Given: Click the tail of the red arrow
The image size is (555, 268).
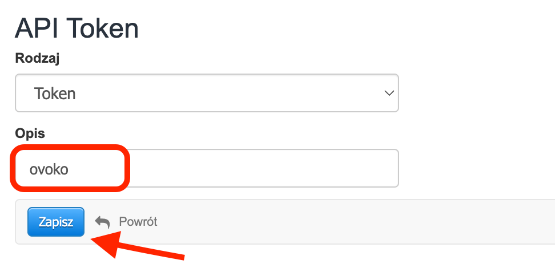Looking at the screenshot, I should [182, 257].
